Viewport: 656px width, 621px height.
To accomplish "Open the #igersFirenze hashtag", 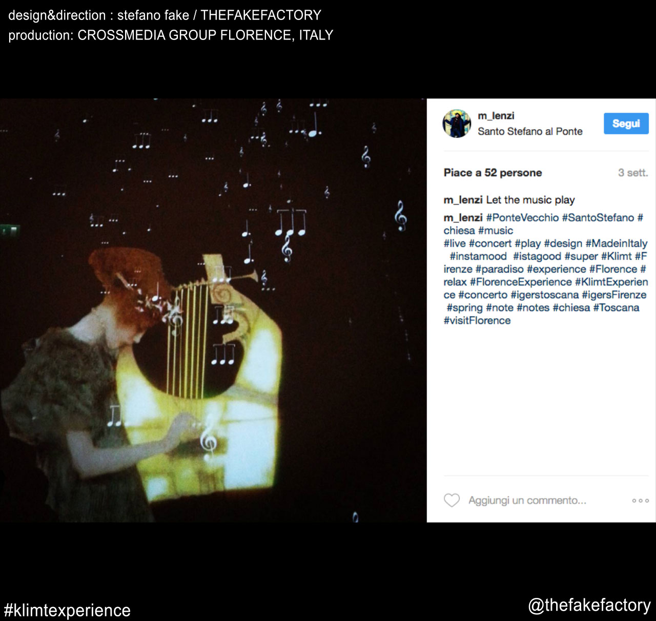I will (x=614, y=295).
